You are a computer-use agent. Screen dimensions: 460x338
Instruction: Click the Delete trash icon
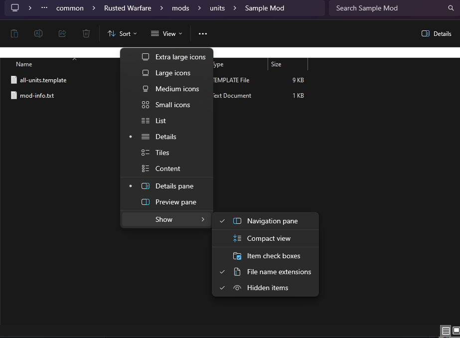pyautogui.click(x=86, y=34)
